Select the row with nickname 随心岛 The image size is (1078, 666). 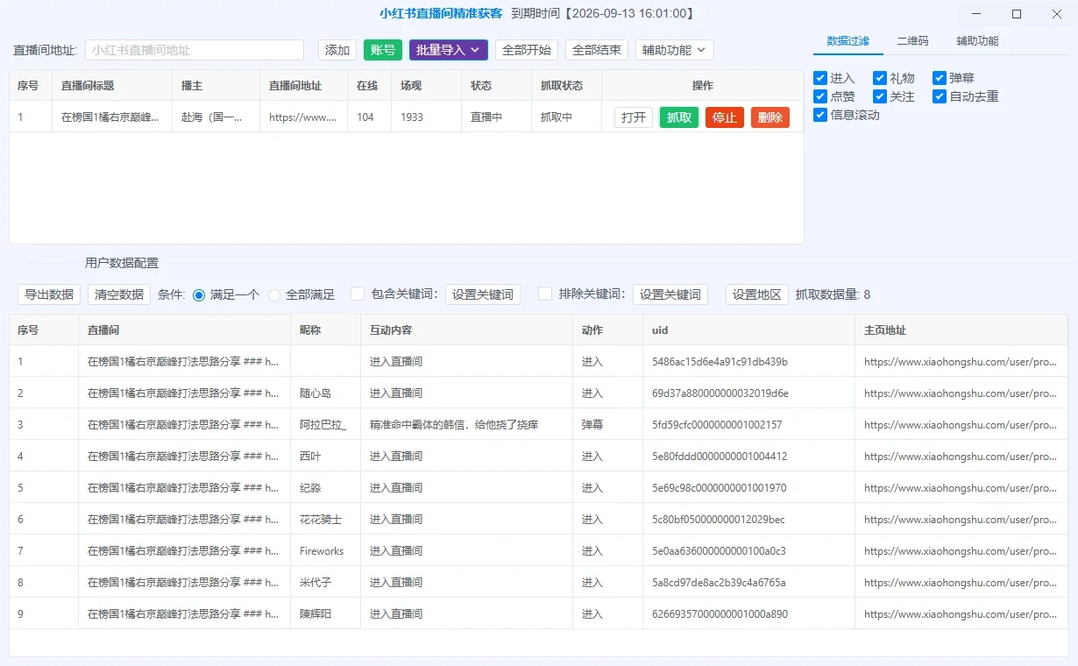(x=538, y=393)
